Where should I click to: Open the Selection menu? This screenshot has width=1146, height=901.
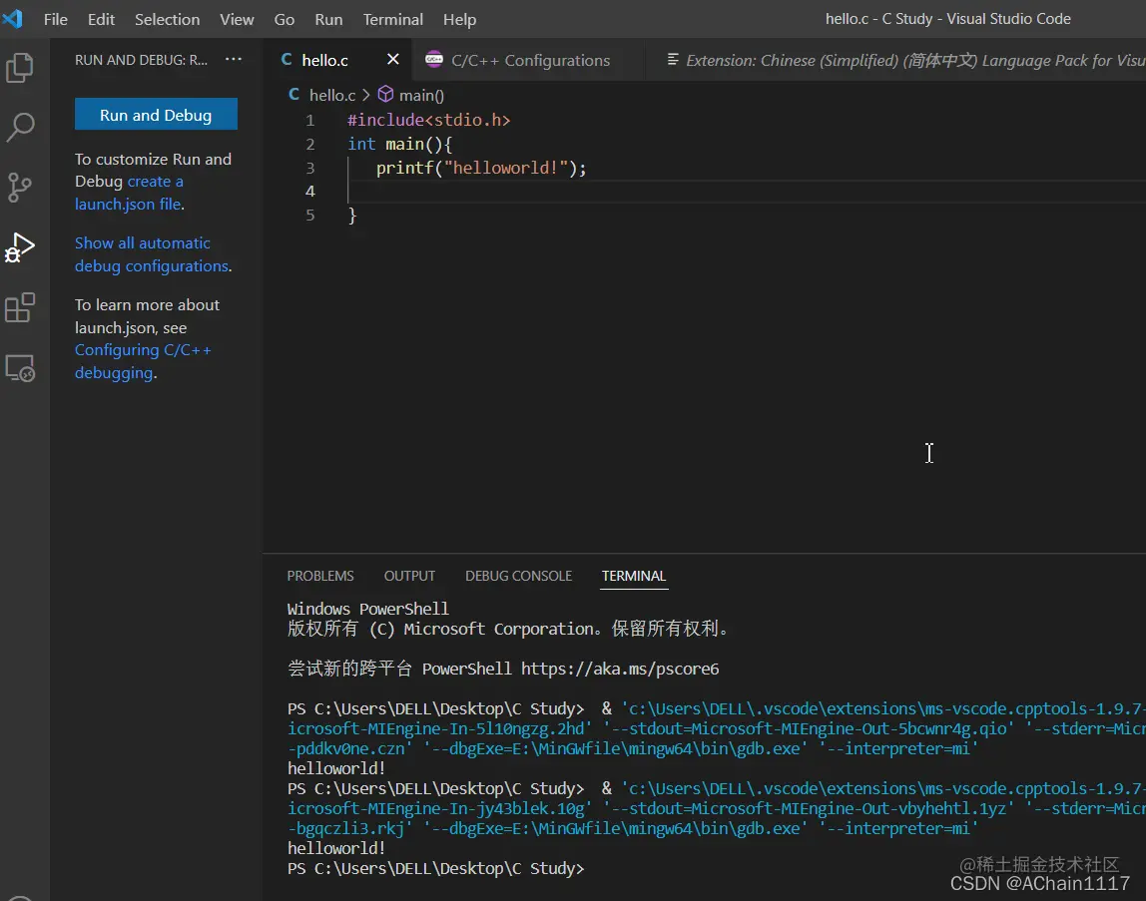[167, 19]
